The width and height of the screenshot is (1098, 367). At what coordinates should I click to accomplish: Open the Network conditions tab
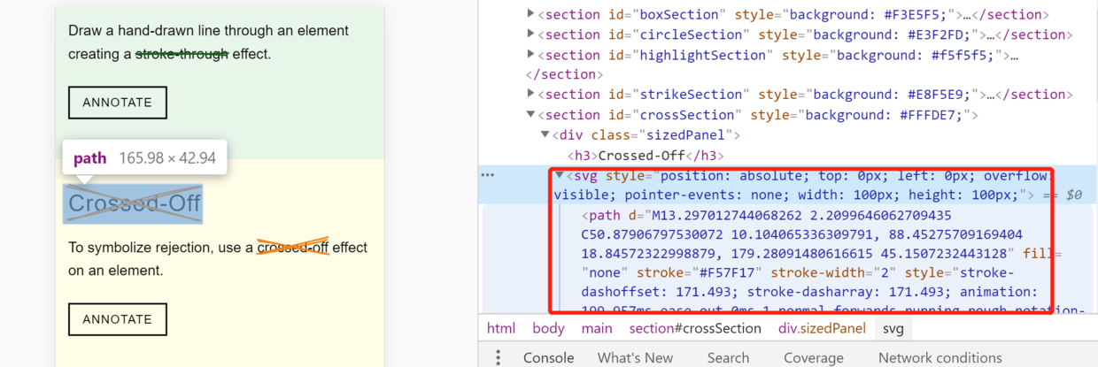coord(940,357)
